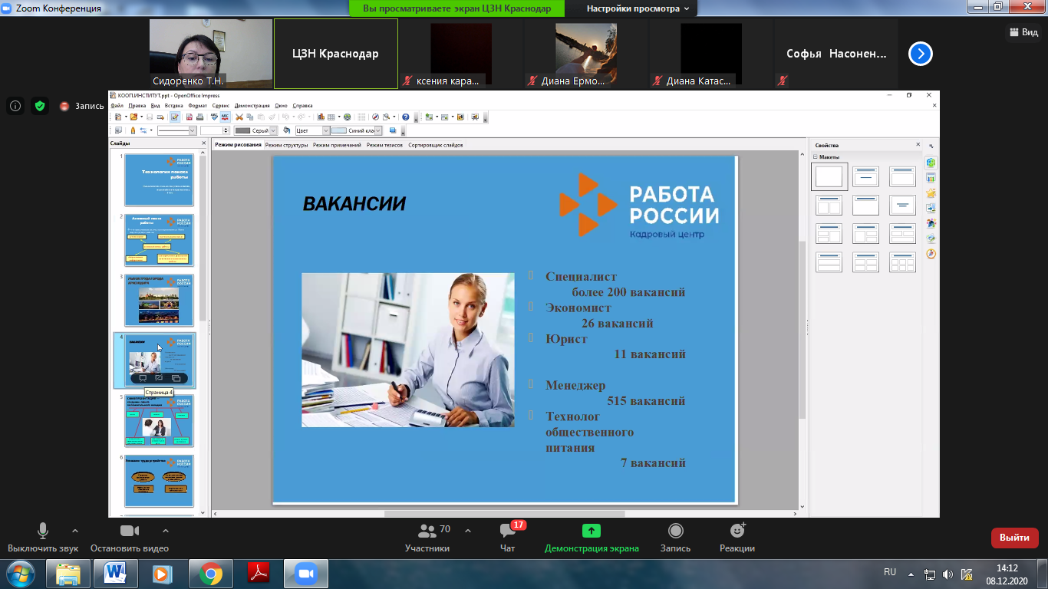Open Properties deck in Impress sidebar
The height and width of the screenshot is (589, 1048).
(x=931, y=163)
